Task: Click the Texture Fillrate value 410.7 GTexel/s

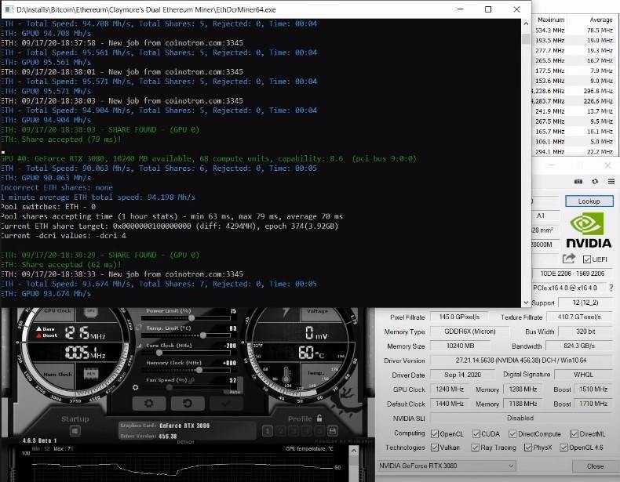Action: (x=579, y=317)
